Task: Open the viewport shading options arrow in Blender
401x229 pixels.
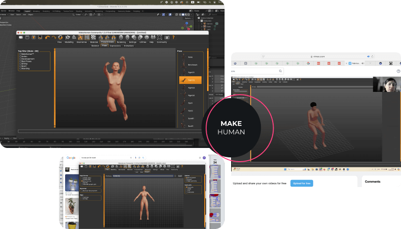Action: pos(192,15)
